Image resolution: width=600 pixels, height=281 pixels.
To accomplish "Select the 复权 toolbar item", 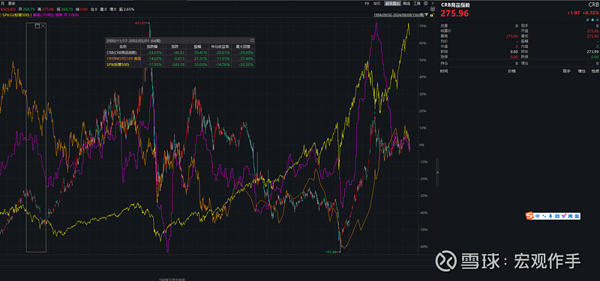I will 377,4.
